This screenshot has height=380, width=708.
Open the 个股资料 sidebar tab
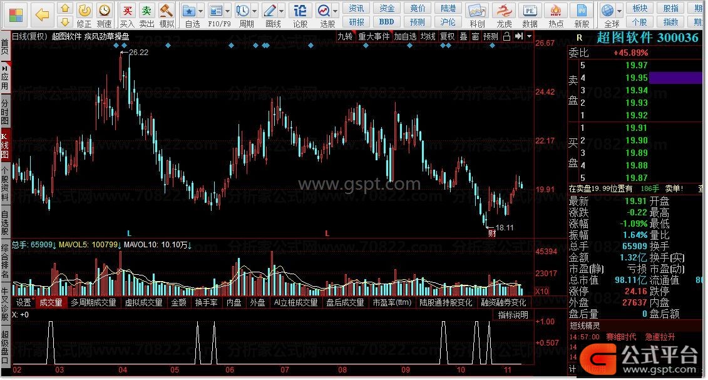pyautogui.click(x=5, y=183)
